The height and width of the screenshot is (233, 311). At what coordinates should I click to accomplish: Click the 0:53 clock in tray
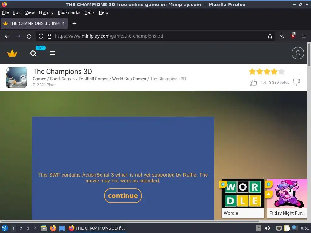coord(305,228)
